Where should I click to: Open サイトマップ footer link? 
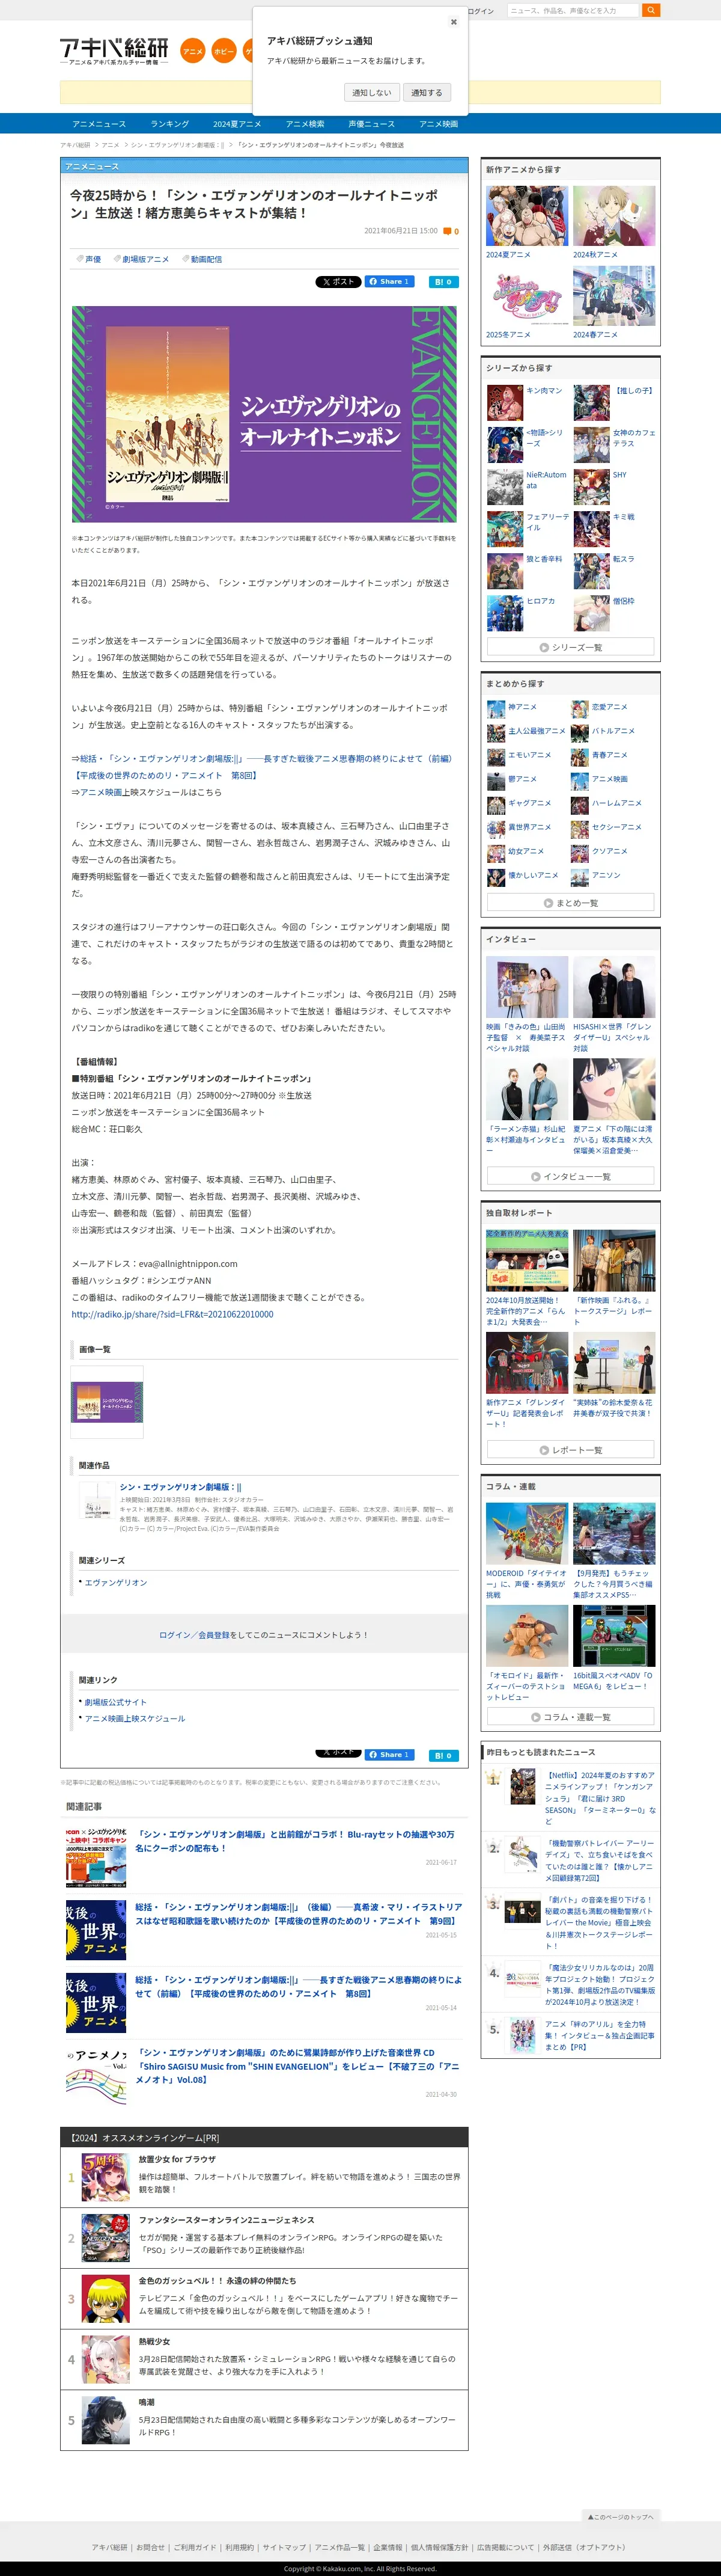tap(285, 2547)
